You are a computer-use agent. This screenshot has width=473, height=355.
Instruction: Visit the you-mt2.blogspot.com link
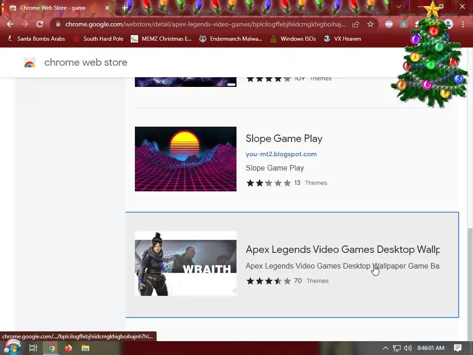coord(281,154)
